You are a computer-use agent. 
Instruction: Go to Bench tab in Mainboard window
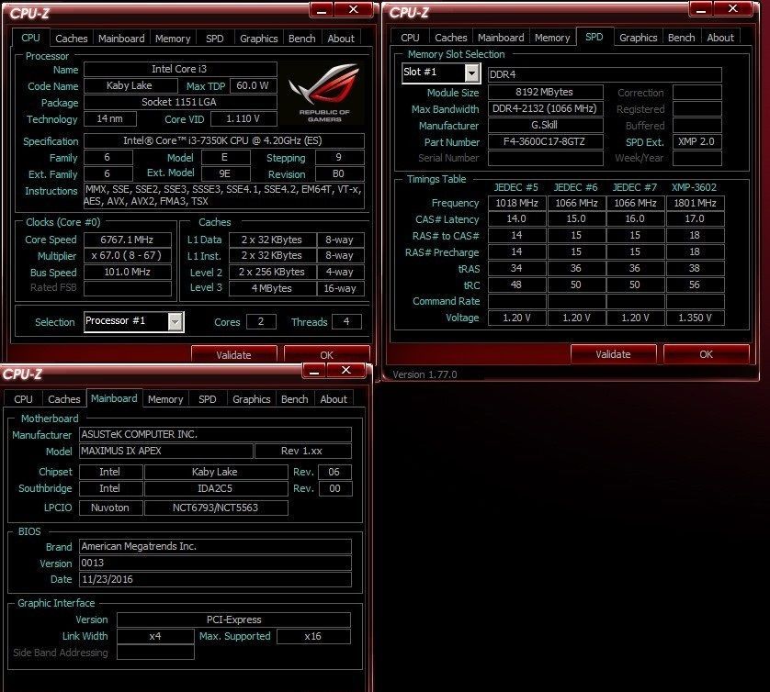295,398
